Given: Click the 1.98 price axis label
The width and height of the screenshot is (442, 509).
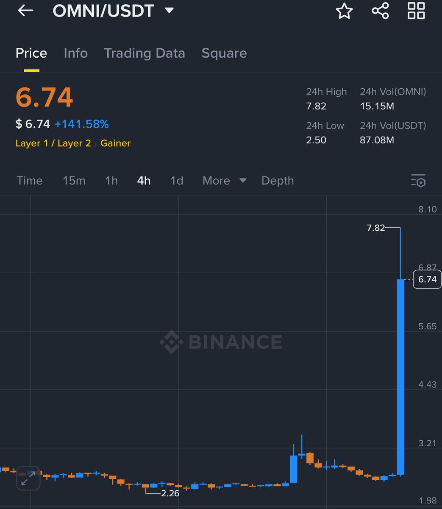Looking at the screenshot, I should click(x=427, y=501).
